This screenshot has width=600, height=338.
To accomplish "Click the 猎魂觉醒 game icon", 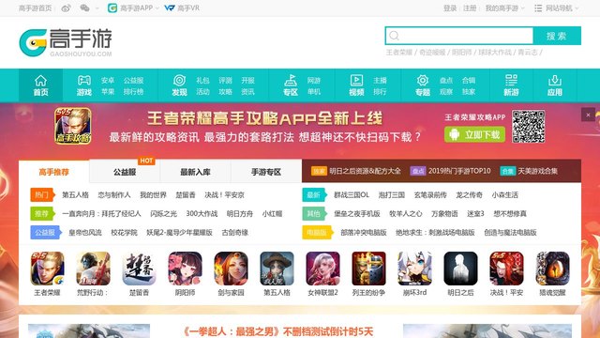I will pyautogui.click(x=552, y=269).
